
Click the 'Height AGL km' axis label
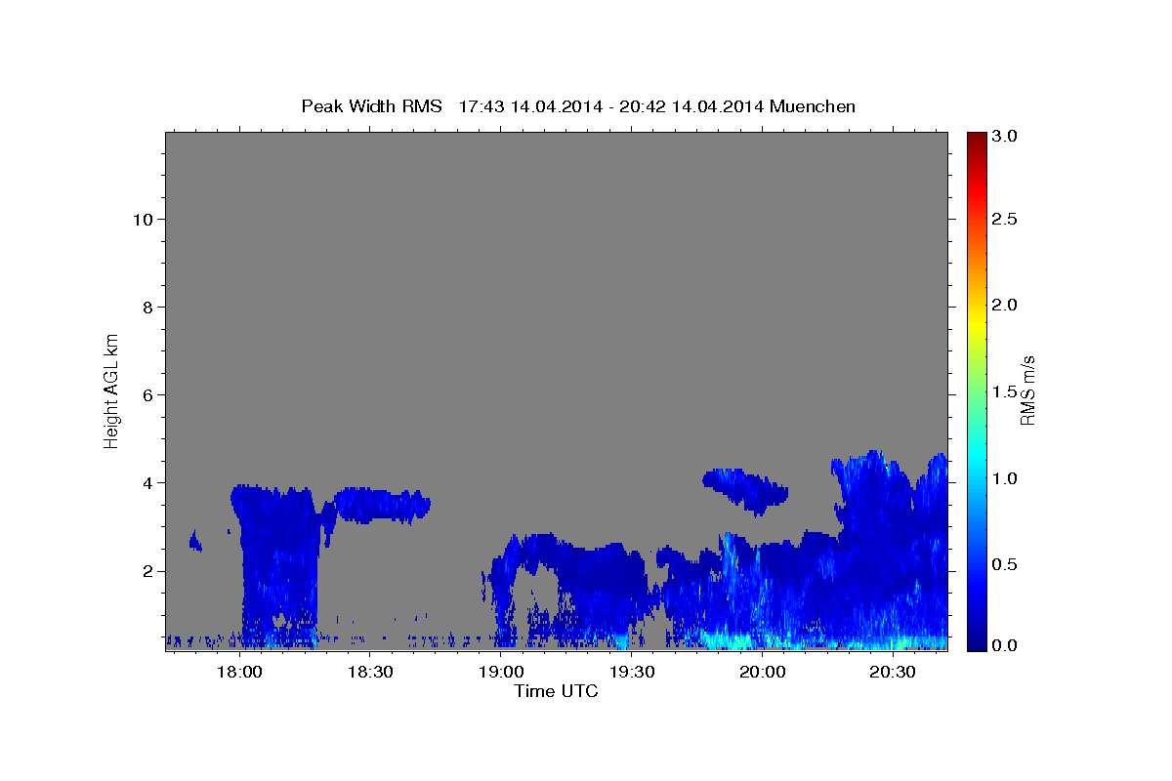click(x=112, y=390)
